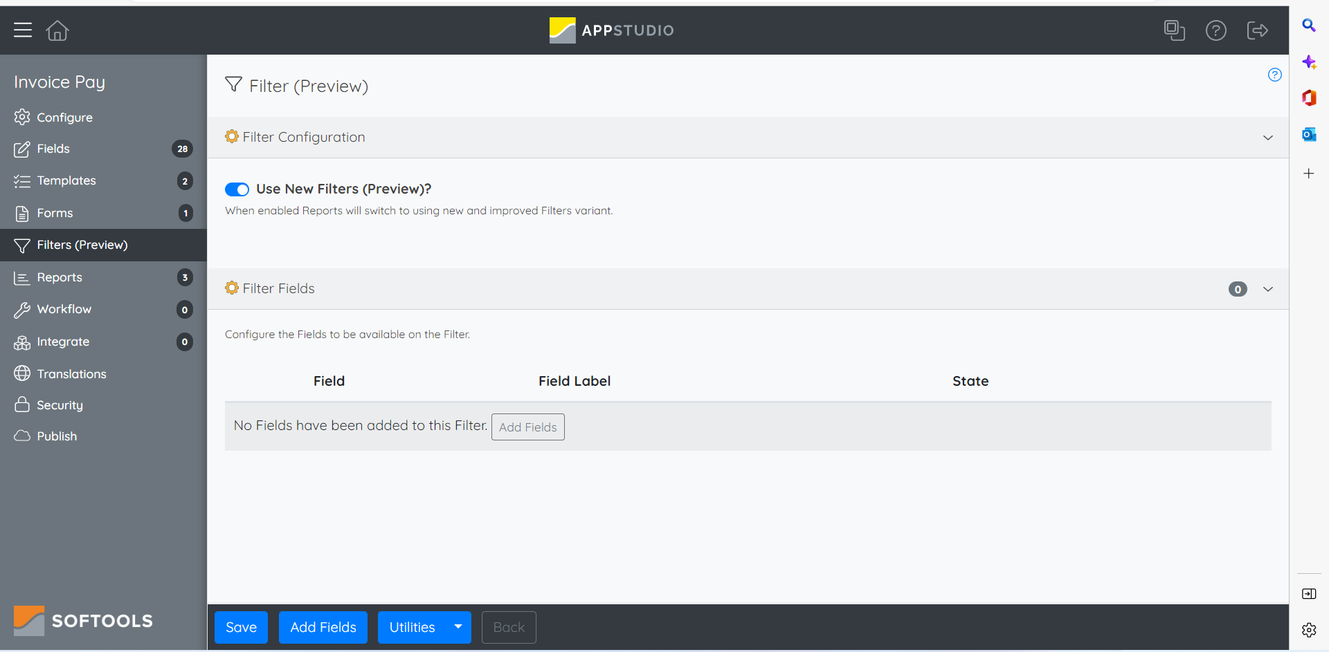Open Fields in the sidebar

point(103,149)
